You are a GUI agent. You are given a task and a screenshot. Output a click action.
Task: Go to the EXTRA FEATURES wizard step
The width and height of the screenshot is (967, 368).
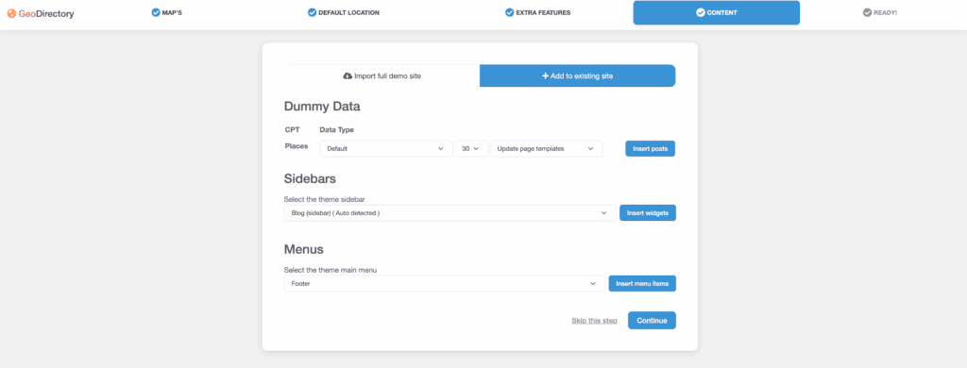537,12
